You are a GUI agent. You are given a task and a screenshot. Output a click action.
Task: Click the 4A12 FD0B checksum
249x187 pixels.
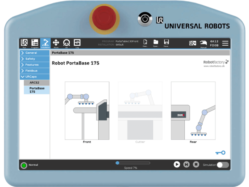[214, 43]
